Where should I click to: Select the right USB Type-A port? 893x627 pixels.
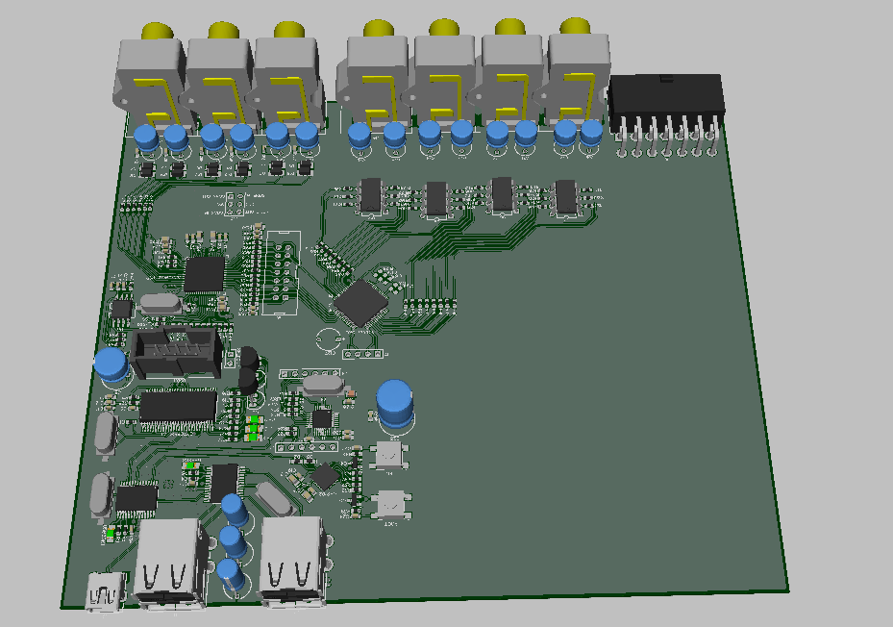(x=294, y=567)
